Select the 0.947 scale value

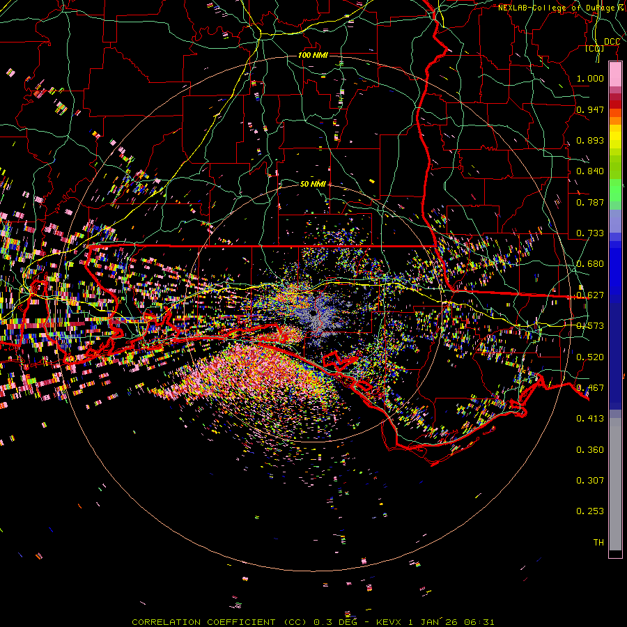coord(590,109)
